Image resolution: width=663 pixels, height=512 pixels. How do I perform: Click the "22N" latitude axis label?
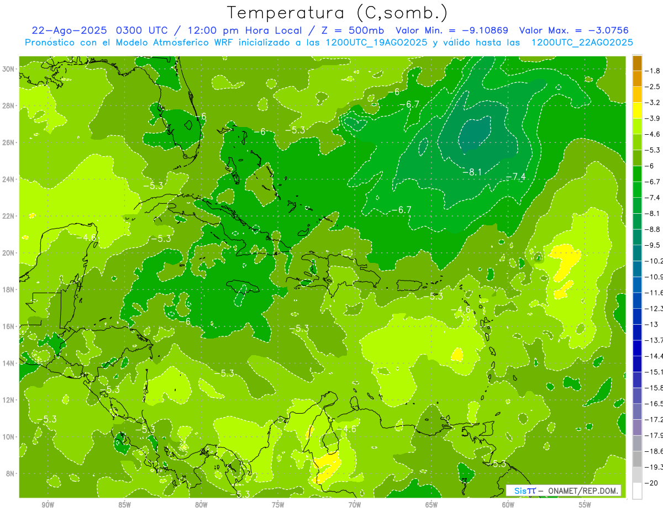click(9, 216)
